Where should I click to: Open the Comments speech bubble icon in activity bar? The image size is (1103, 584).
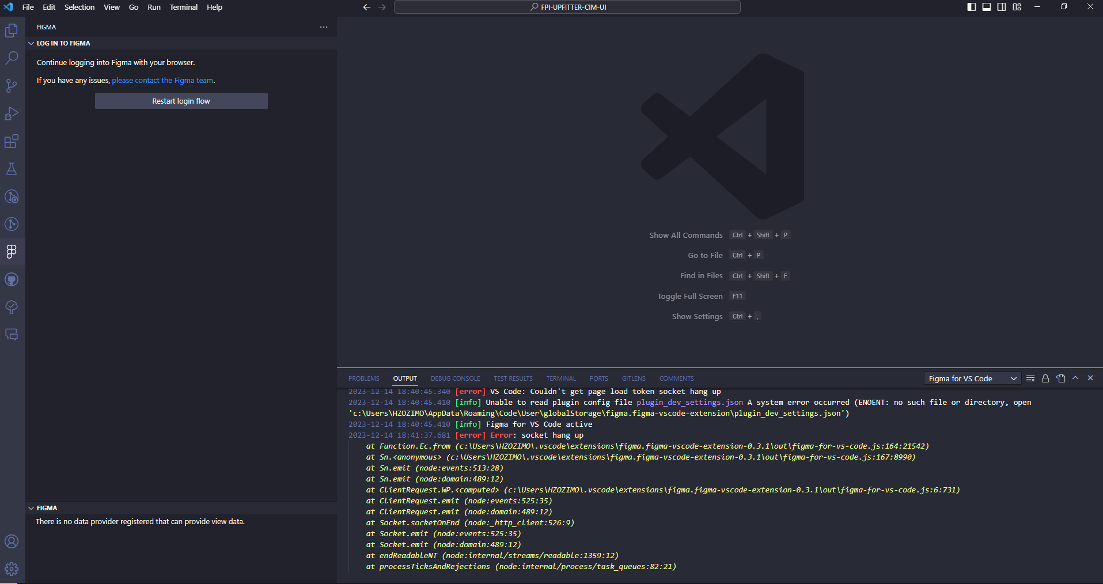(x=12, y=335)
